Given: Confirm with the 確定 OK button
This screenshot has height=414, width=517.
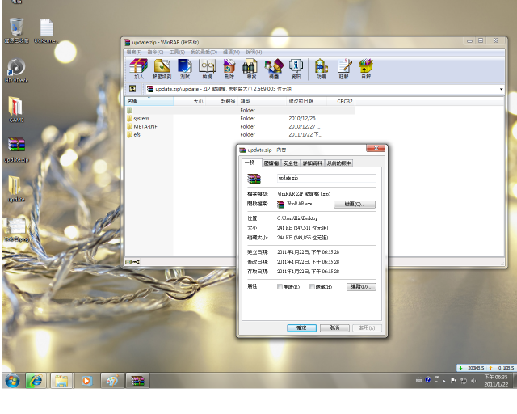Looking at the screenshot, I should pos(301,327).
